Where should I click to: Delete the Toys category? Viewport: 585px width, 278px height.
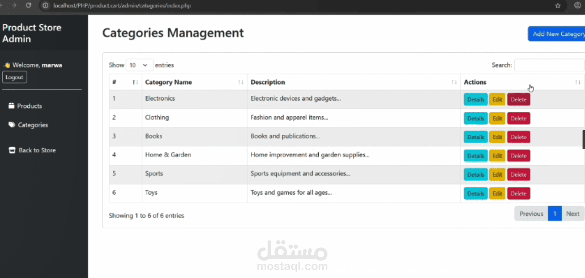pos(518,193)
